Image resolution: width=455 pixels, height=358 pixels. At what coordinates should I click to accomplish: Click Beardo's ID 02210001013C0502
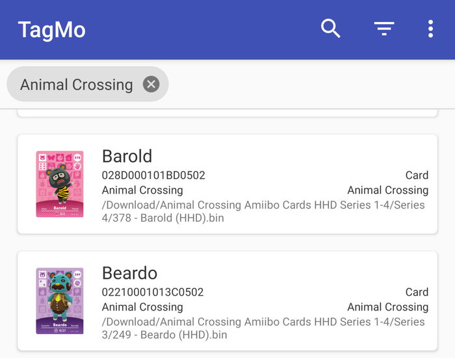153,292
